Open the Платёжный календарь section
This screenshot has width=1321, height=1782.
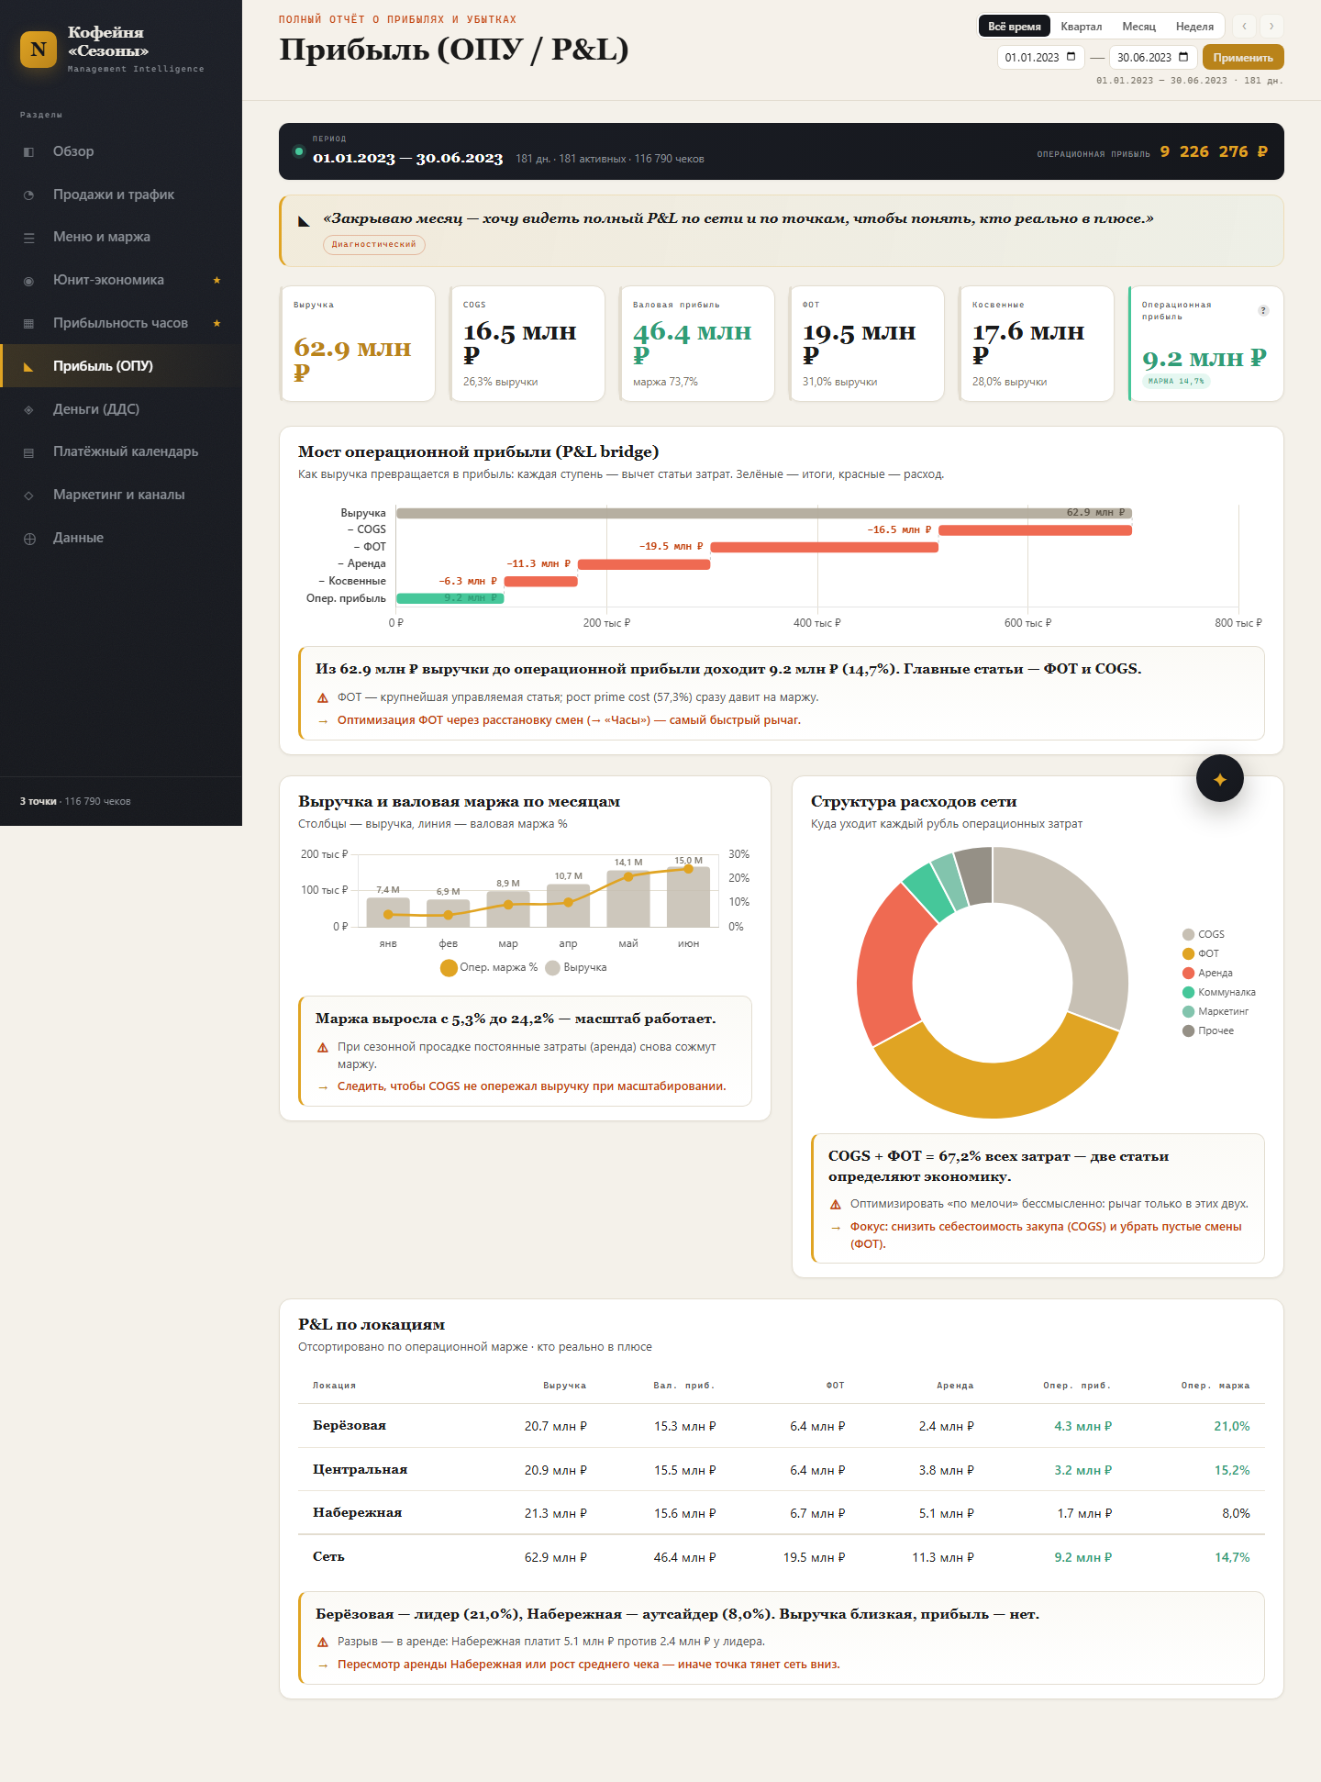(121, 451)
